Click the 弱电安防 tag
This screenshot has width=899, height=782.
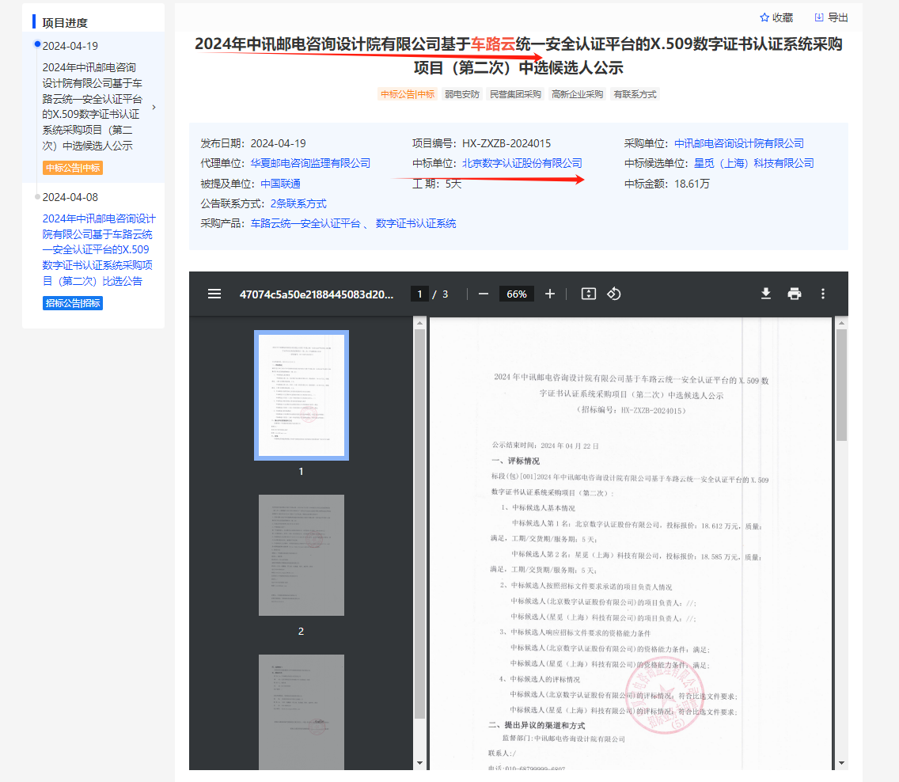pos(461,94)
